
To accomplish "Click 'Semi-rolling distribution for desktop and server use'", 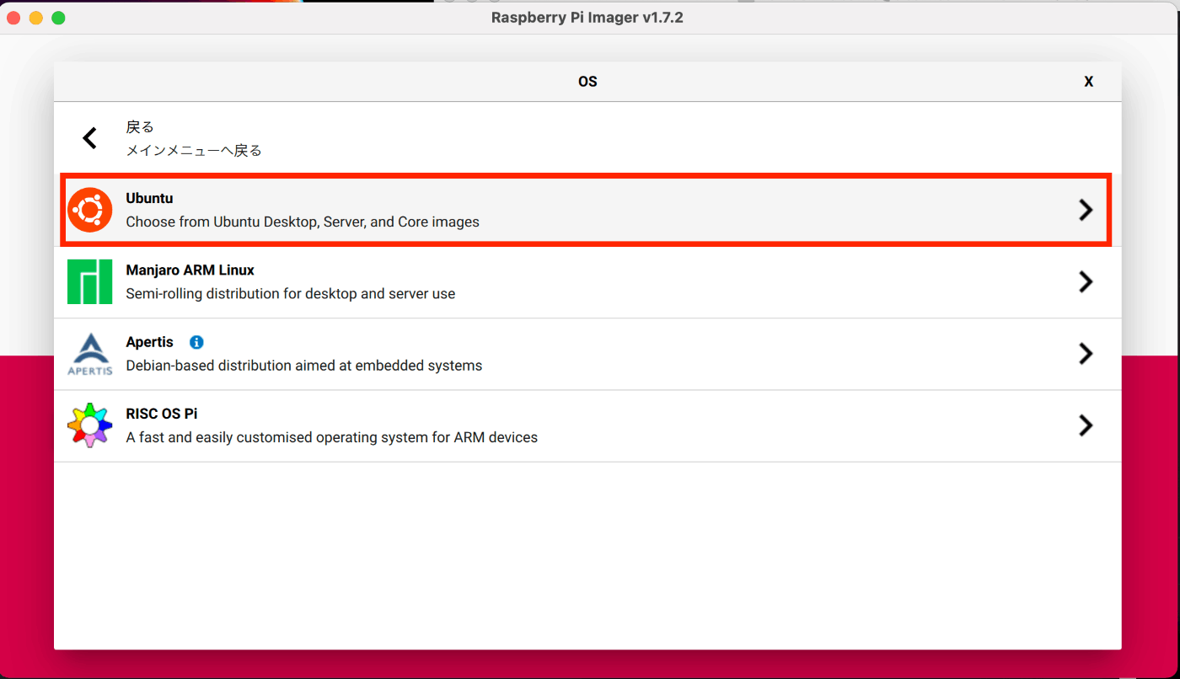I will click(x=291, y=294).
